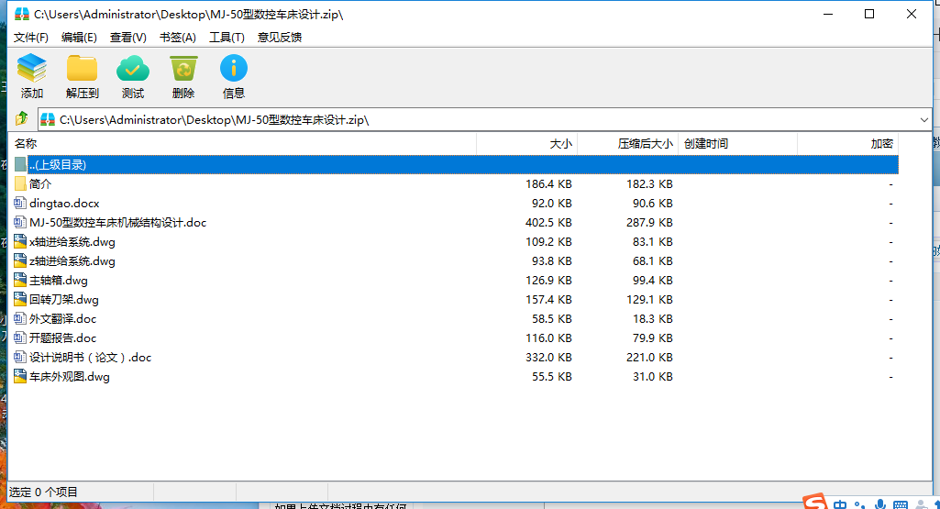Screen dimensions: 940x509
Task: Expand the address bar path dropdown
Action: click(x=923, y=120)
